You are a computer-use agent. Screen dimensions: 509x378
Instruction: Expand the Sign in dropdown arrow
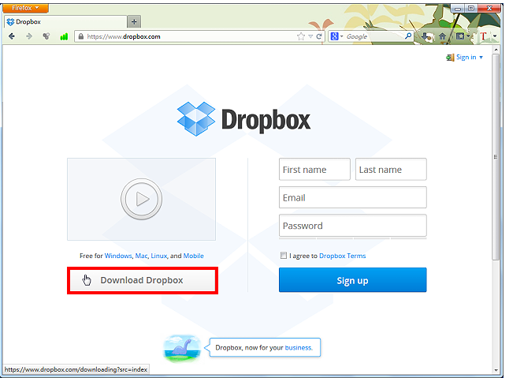point(481,58)
